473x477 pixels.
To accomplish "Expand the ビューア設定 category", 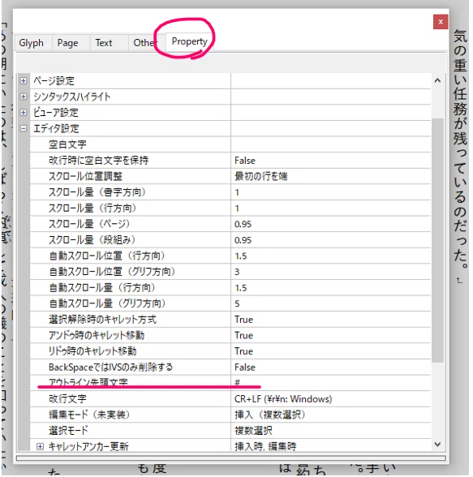I will 23,112.
